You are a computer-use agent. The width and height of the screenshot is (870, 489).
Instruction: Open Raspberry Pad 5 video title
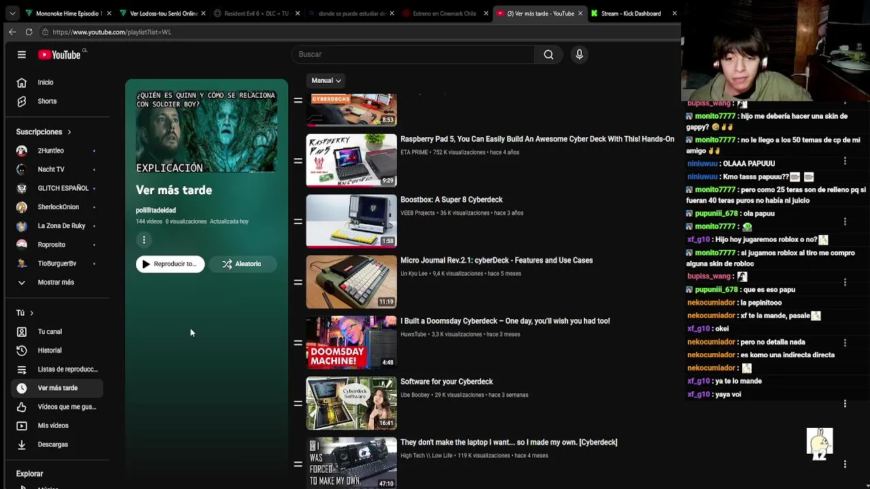click(x=537, y=139)
